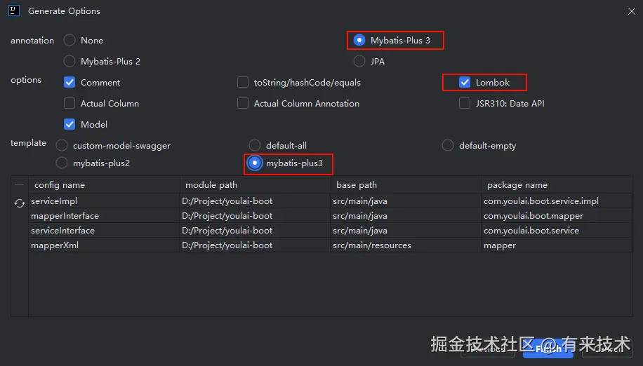Click the package name column header
This screenshot has width=643, height=366.
click(557, 185)
